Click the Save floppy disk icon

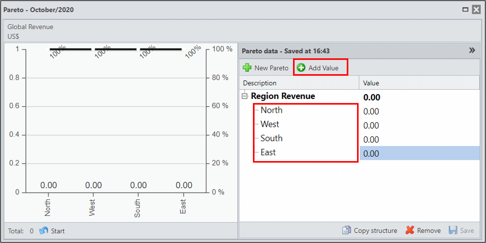453,231
